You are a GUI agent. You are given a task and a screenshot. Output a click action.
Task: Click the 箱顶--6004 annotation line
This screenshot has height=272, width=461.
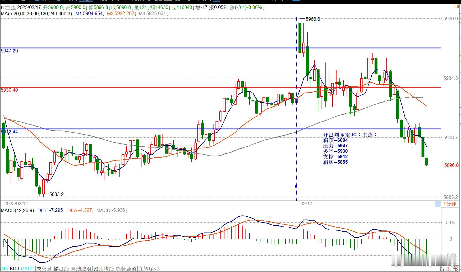pos(335,140)
